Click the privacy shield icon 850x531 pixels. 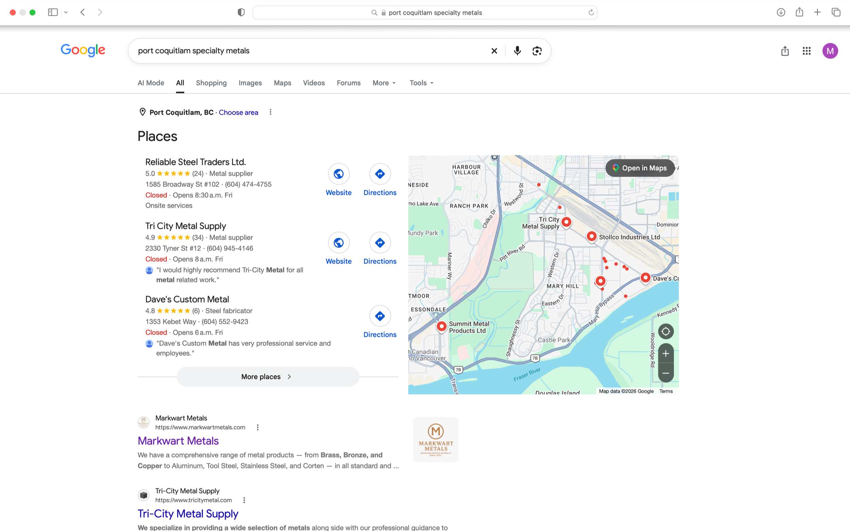point(241,12)
